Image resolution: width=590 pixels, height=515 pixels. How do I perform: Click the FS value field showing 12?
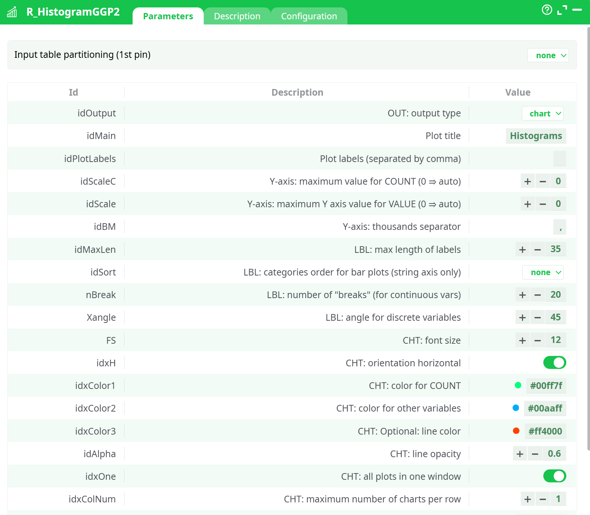point(556,340)
